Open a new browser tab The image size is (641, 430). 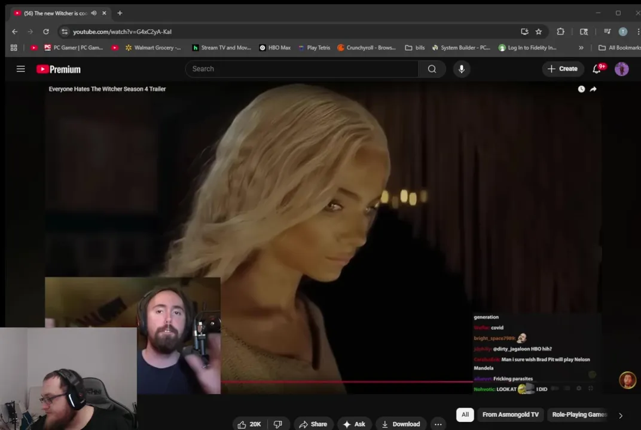120,13
